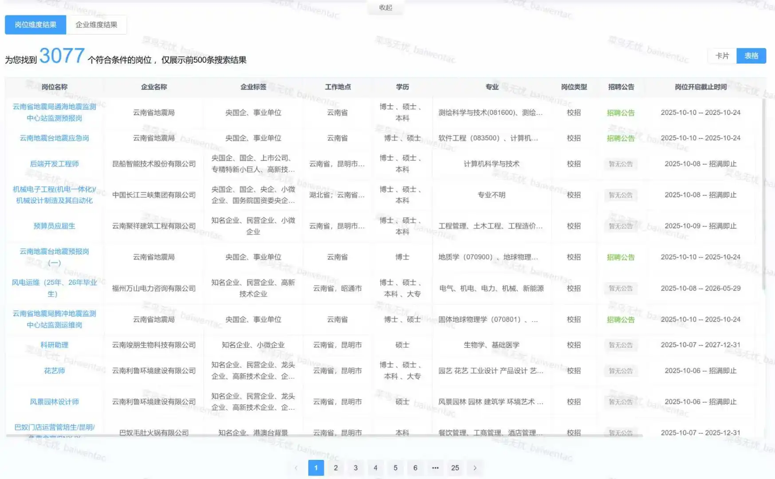This screenshot has height=479, width=775.
Task: Click the pagination ellipsis to skip pages
Action: click(x=435, y=468)
